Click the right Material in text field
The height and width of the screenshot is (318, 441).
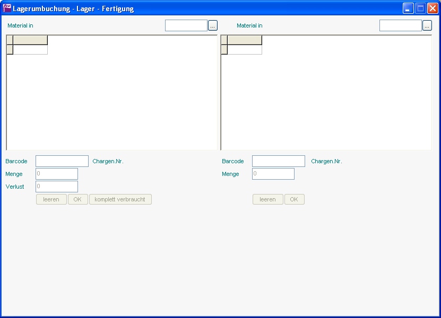400,25
